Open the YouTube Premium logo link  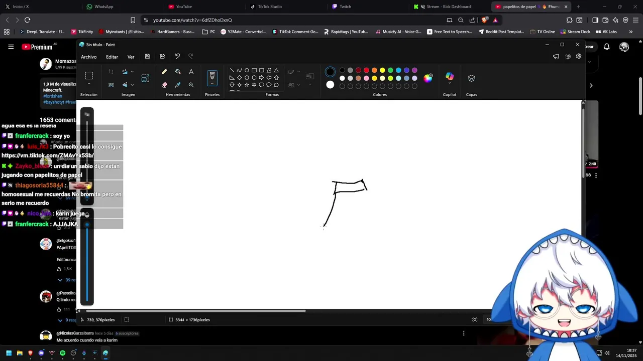[x=38, y=47]
